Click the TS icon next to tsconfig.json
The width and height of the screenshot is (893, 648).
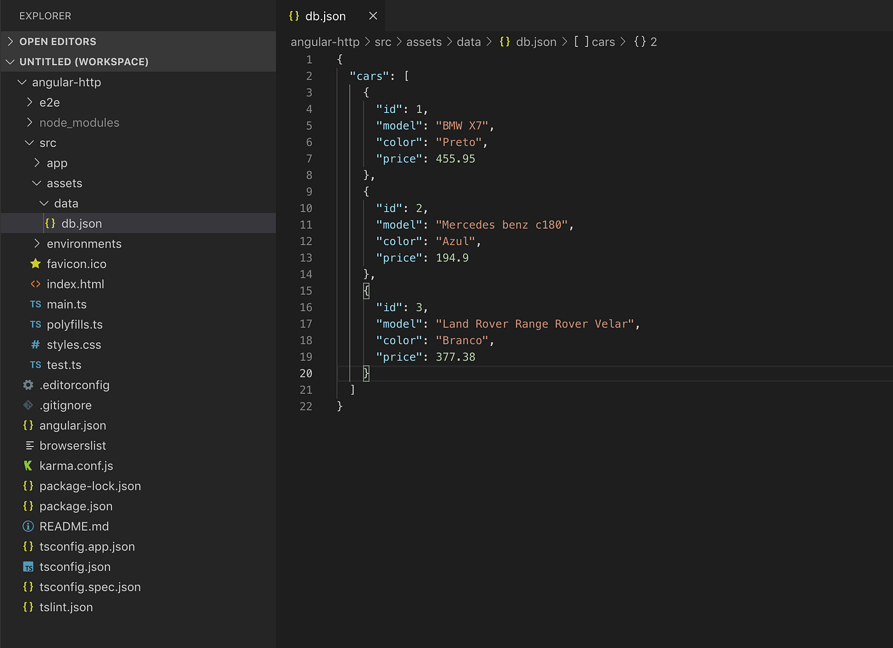coord(28,567)
